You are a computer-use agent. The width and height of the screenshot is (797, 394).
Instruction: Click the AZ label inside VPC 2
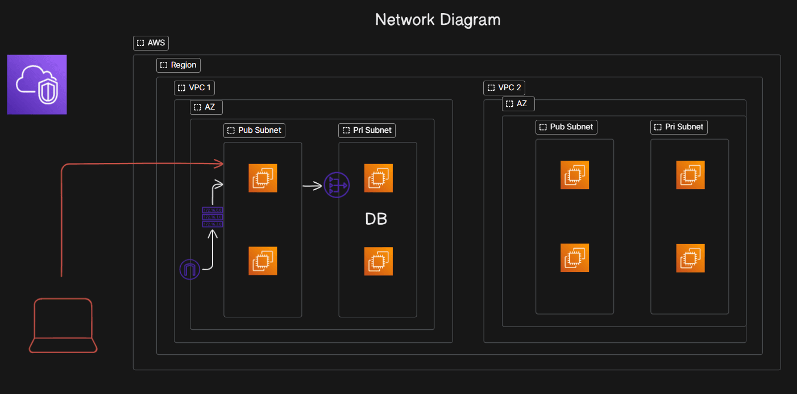tap(518, 103)
